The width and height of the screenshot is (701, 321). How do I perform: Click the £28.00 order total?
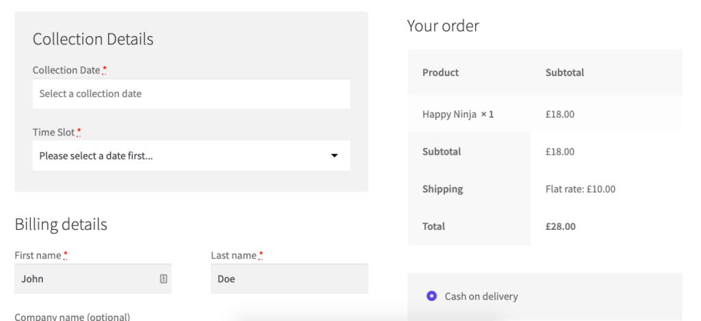(560, 227)
